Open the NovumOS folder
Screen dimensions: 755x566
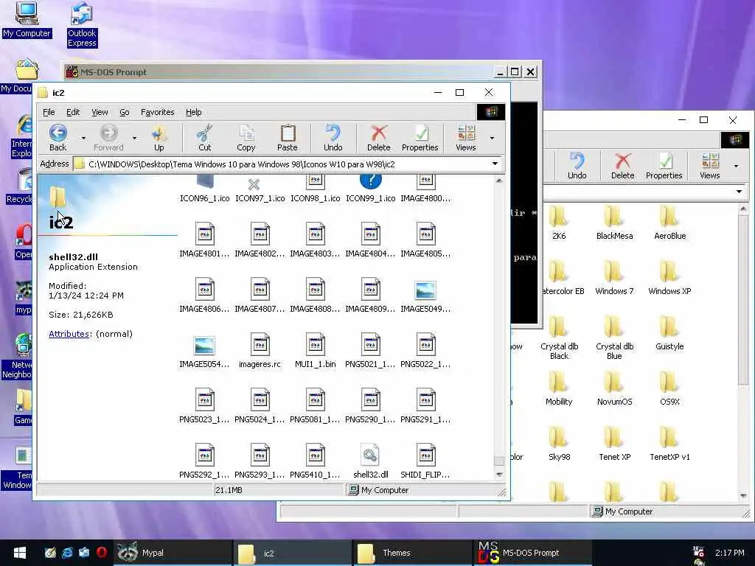[614, 382]
